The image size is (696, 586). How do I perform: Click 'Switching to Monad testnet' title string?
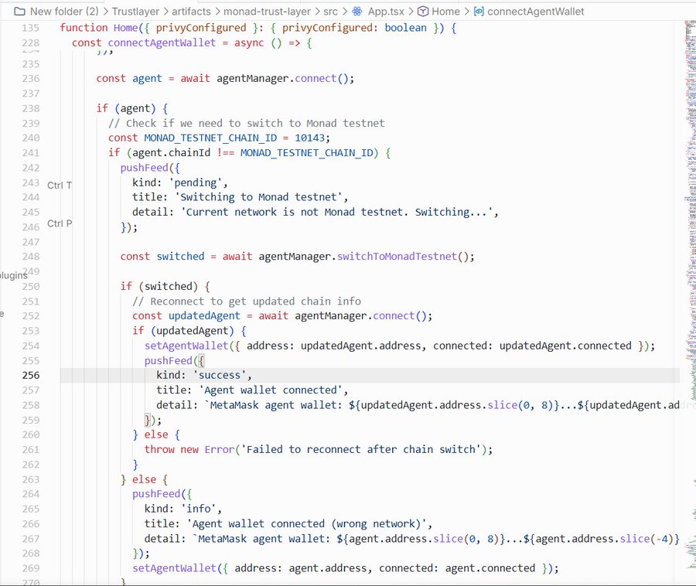[x=259, y=197]
